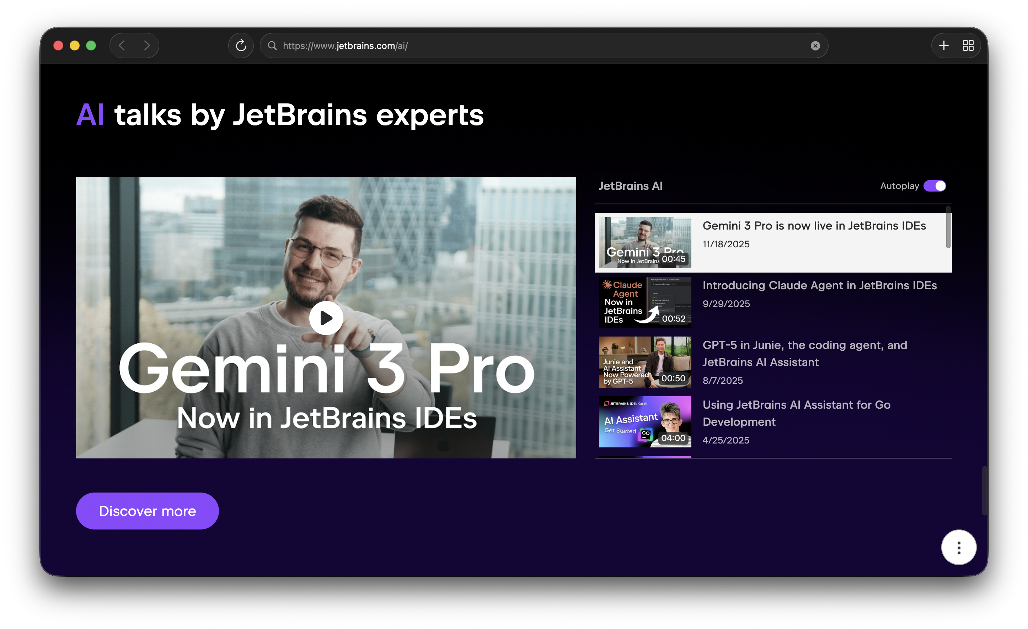Open Introducing Claude Agent video title
This screenshot has height=629, width=1028.
(819, 286)
